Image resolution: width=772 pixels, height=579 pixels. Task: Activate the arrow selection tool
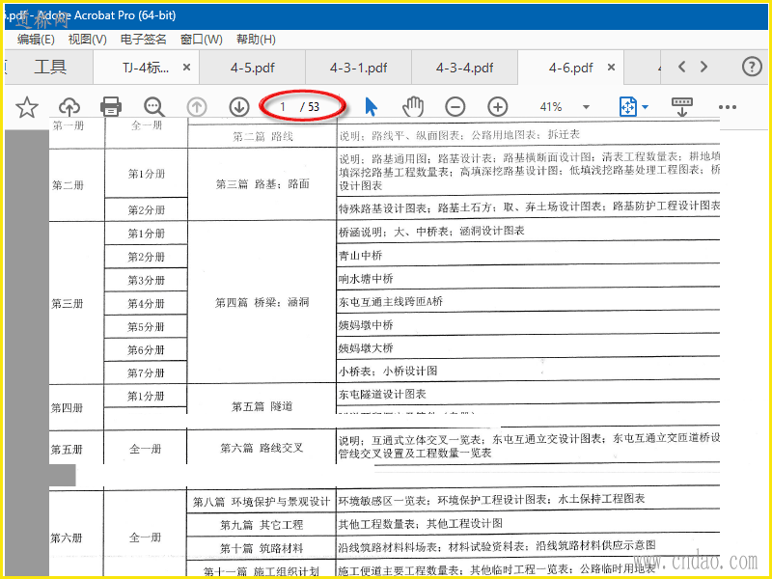pos(372,106)
